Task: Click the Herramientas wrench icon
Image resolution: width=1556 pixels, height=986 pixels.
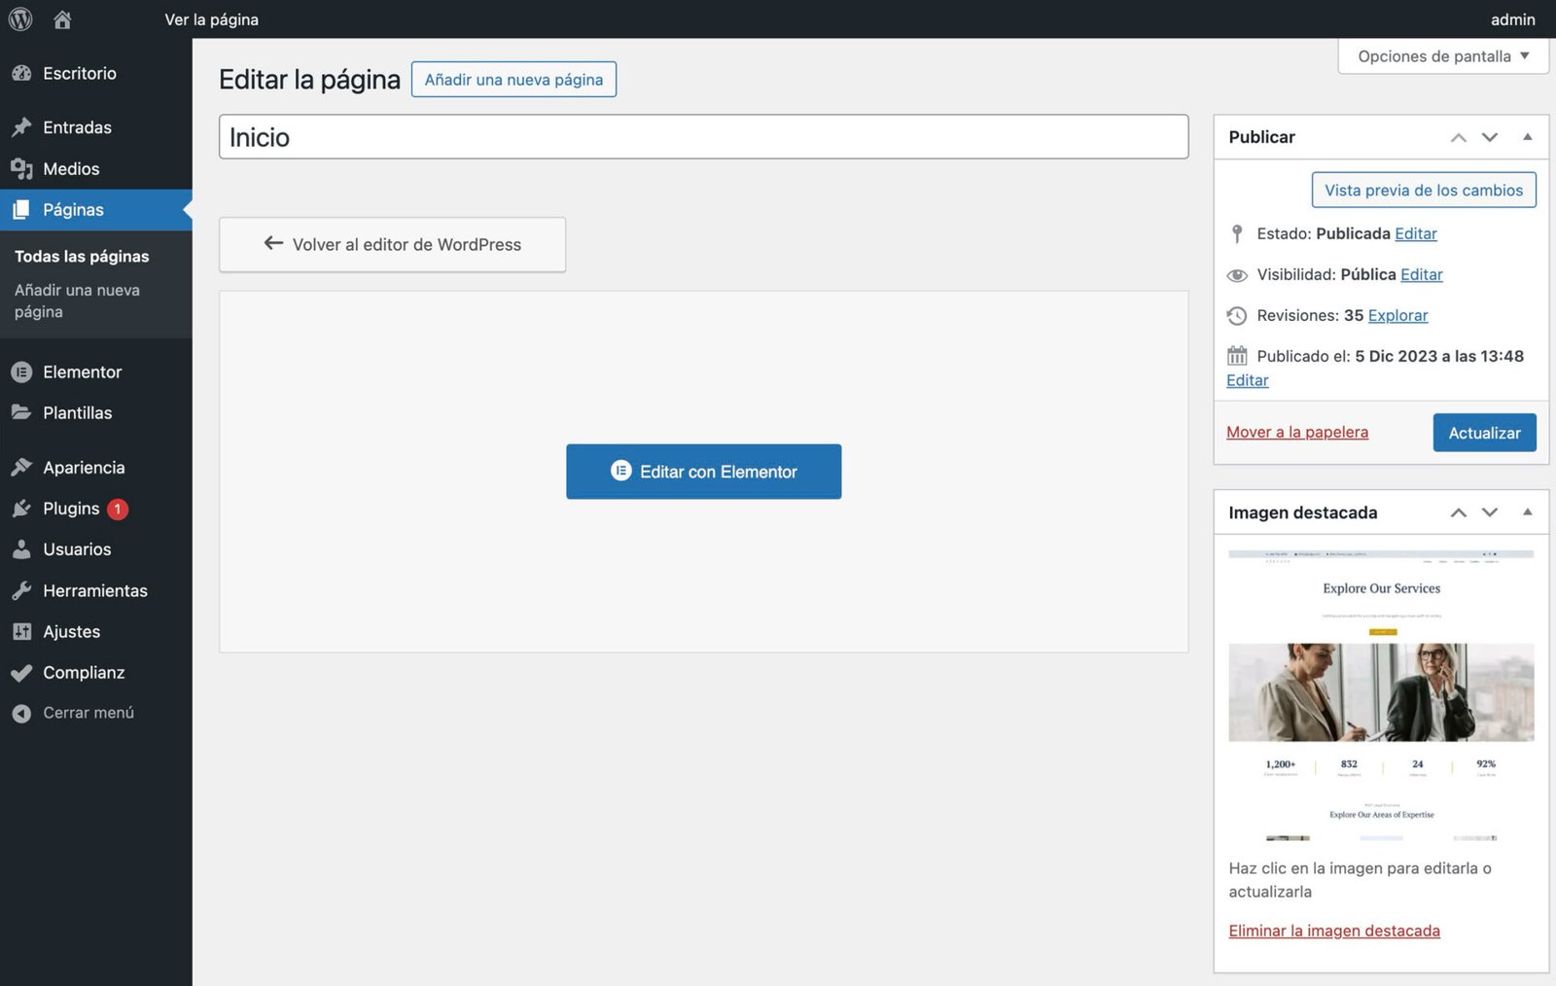Action: [x=21, y=590]
